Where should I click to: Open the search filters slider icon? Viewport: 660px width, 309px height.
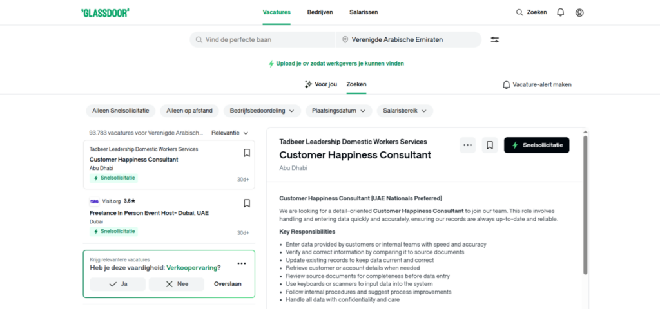494,40
